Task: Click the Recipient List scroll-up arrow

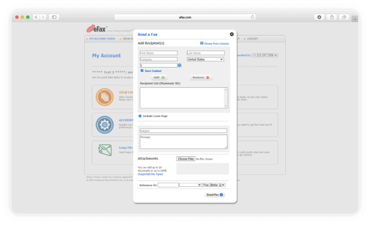Action: (226, 90)
